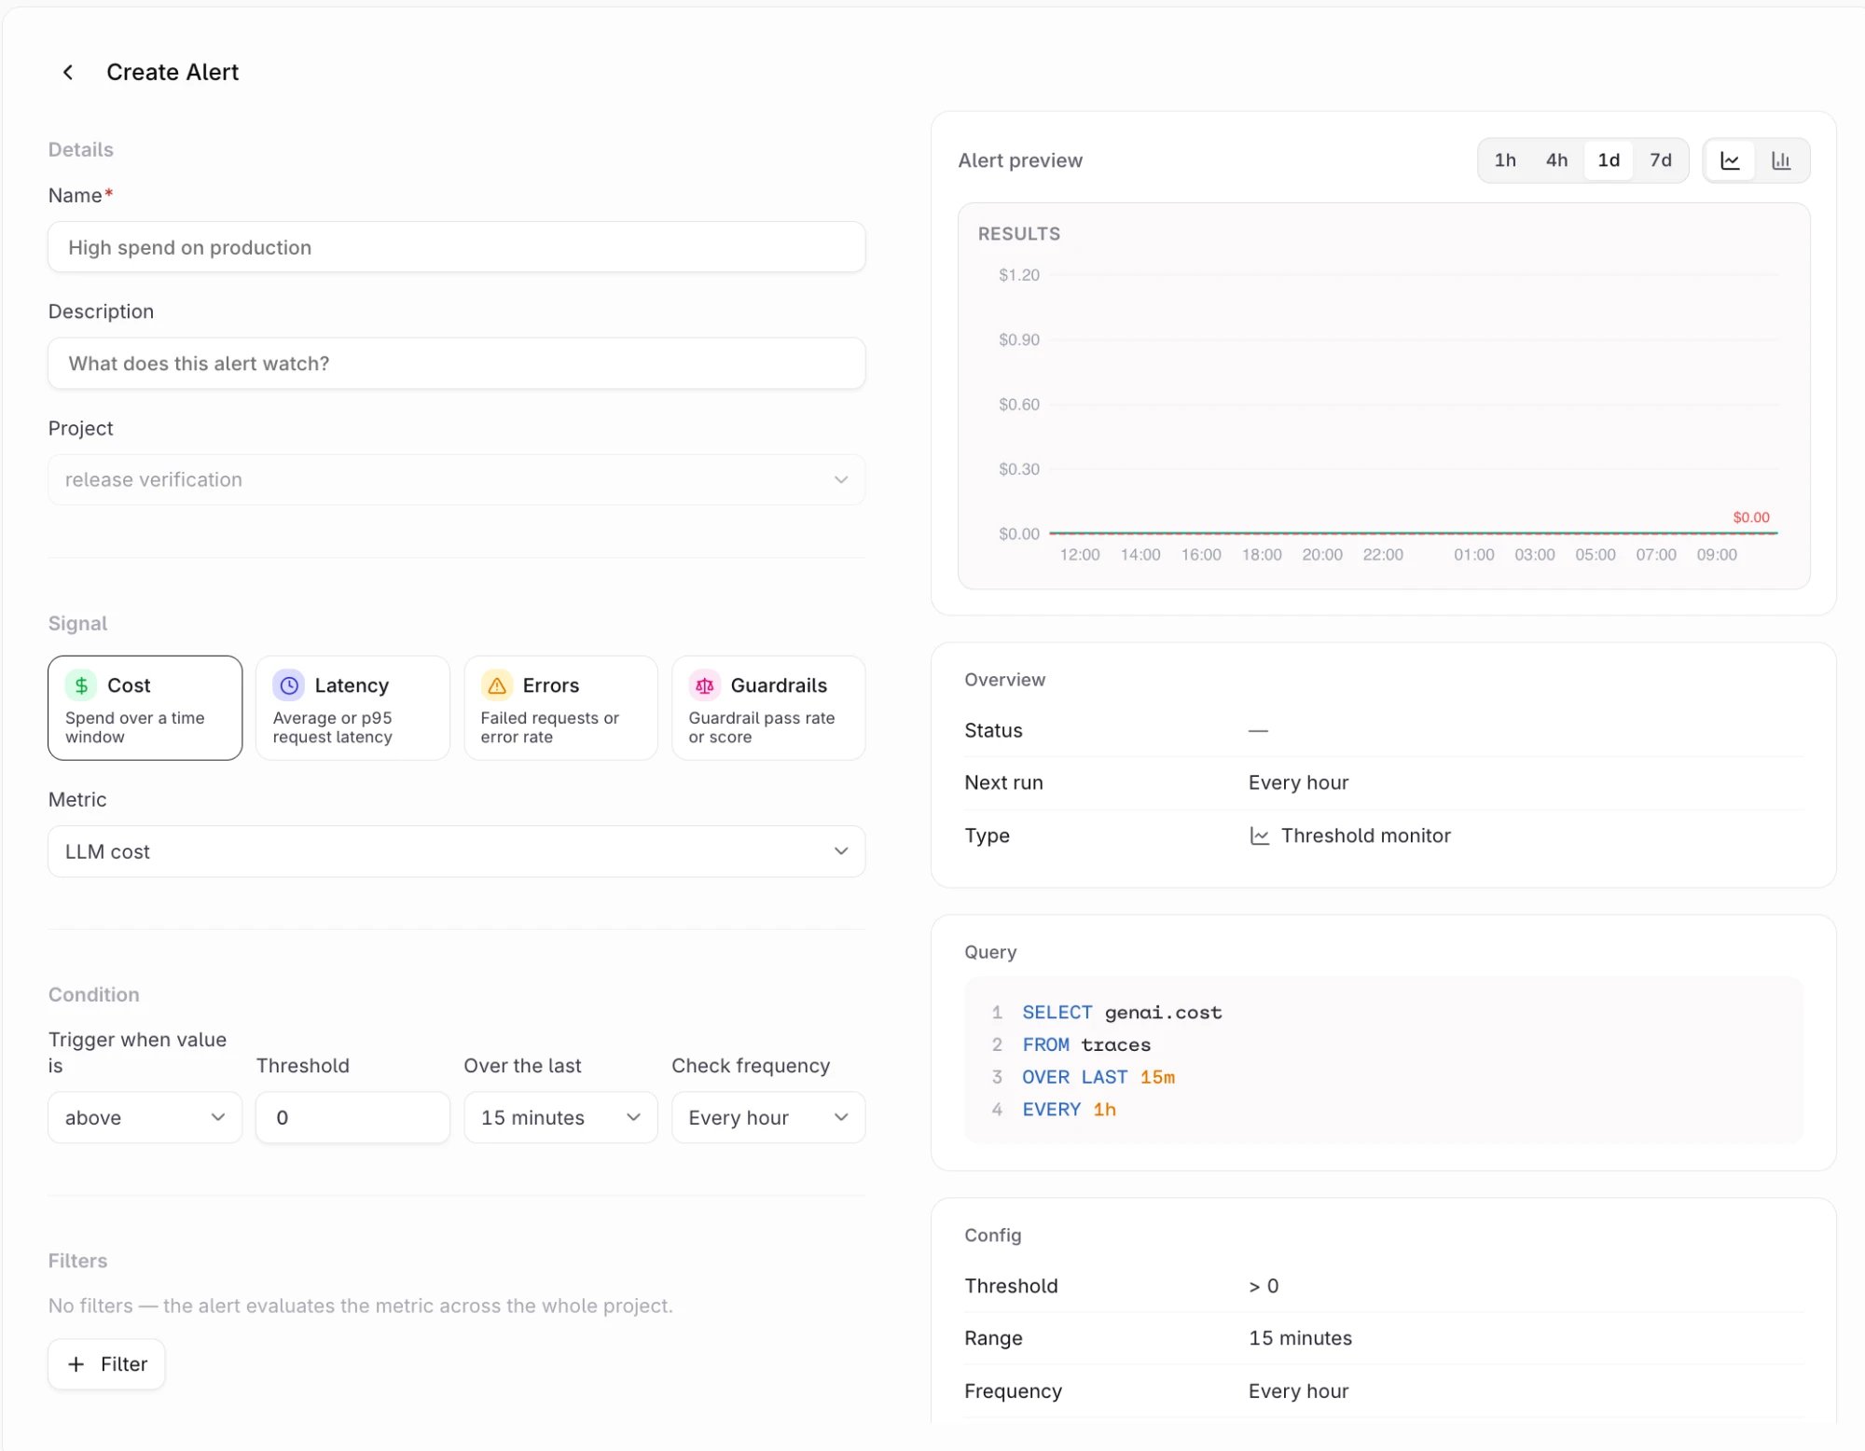Image resolution: width=1865 pixels, height=1451 pixels.
Task: Click the Threshold monitor chart icon
Action: 1259,836
